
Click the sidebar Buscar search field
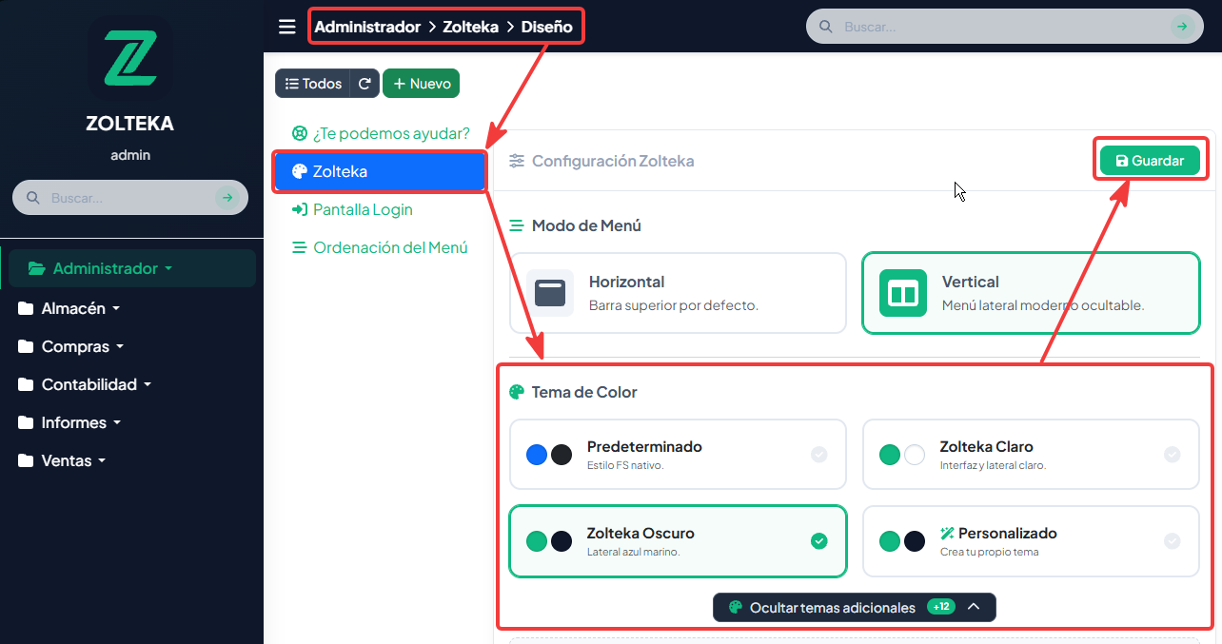130,198
